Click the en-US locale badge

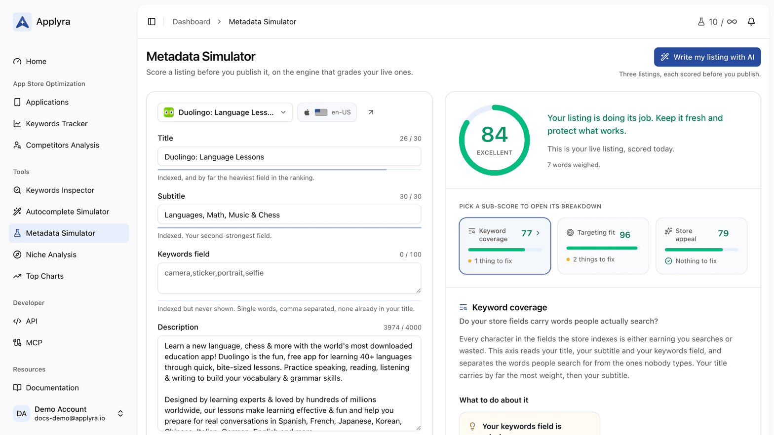click(327, 112)
